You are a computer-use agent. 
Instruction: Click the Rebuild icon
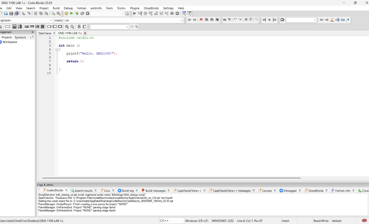pyautogui.click(x=82, y=14)
